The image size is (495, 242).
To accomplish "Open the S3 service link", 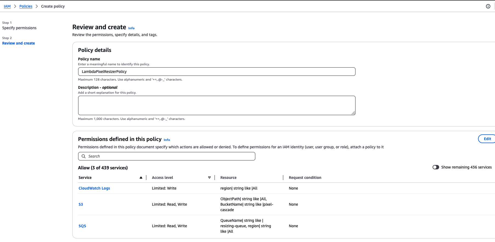I will (x=81, y=204).
